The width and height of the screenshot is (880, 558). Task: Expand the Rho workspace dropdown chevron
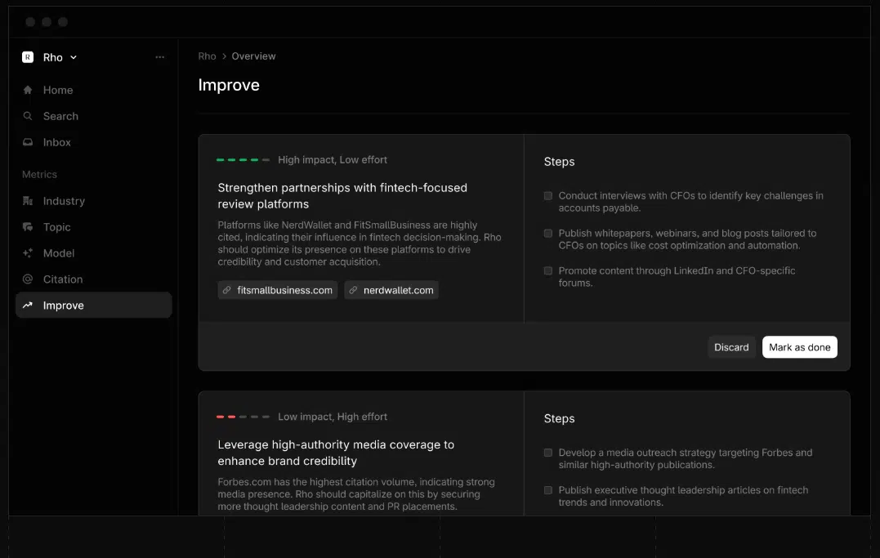pyautogui.click(x=74, y=58)
